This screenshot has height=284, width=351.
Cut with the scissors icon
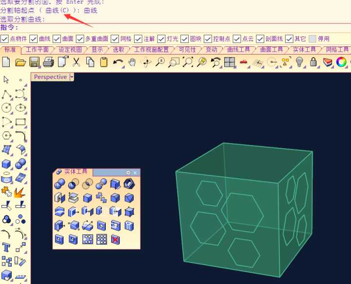click(76, 62)
